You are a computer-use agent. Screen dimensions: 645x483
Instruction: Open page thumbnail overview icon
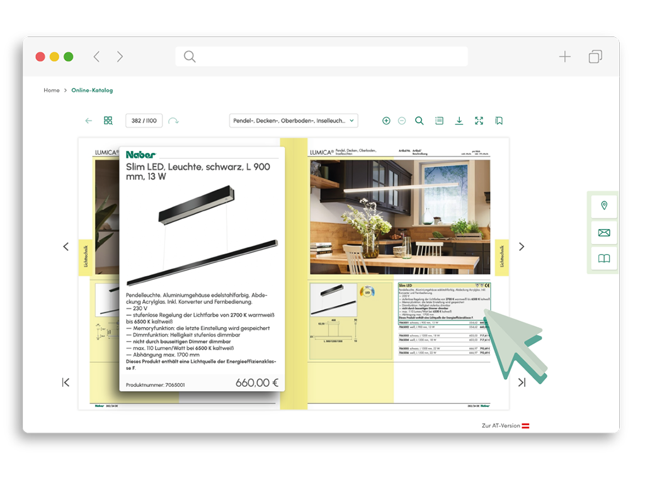(x=108, y=121)
